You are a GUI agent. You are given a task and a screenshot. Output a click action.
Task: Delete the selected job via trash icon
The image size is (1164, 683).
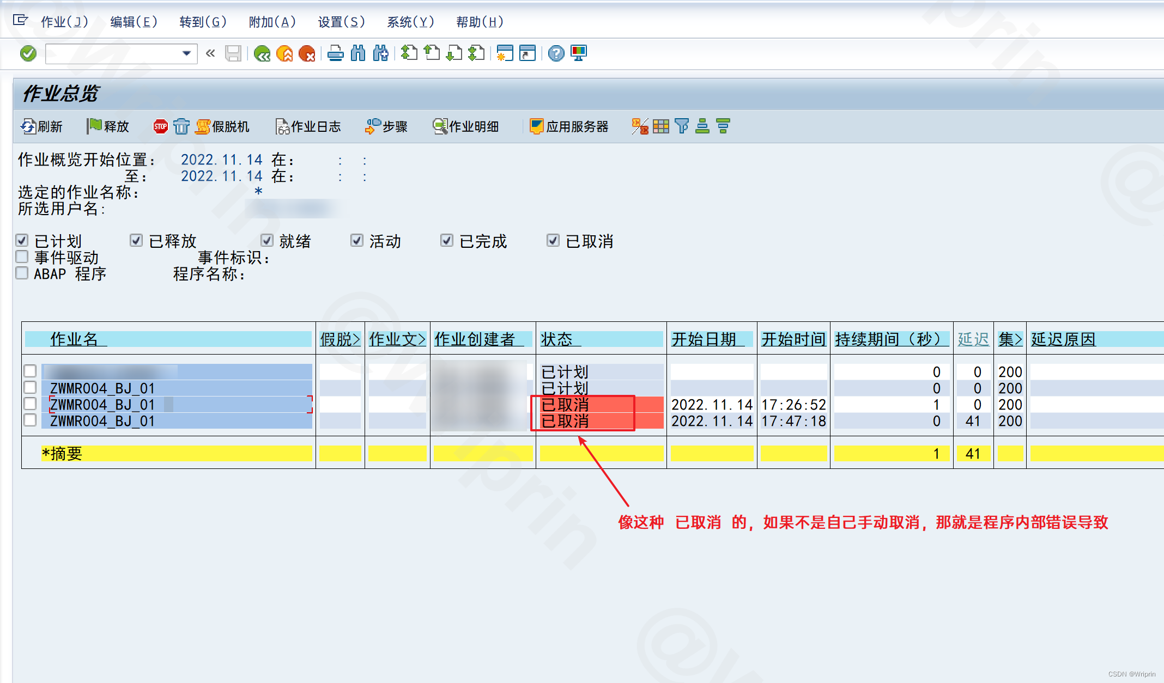coord(181,126)
